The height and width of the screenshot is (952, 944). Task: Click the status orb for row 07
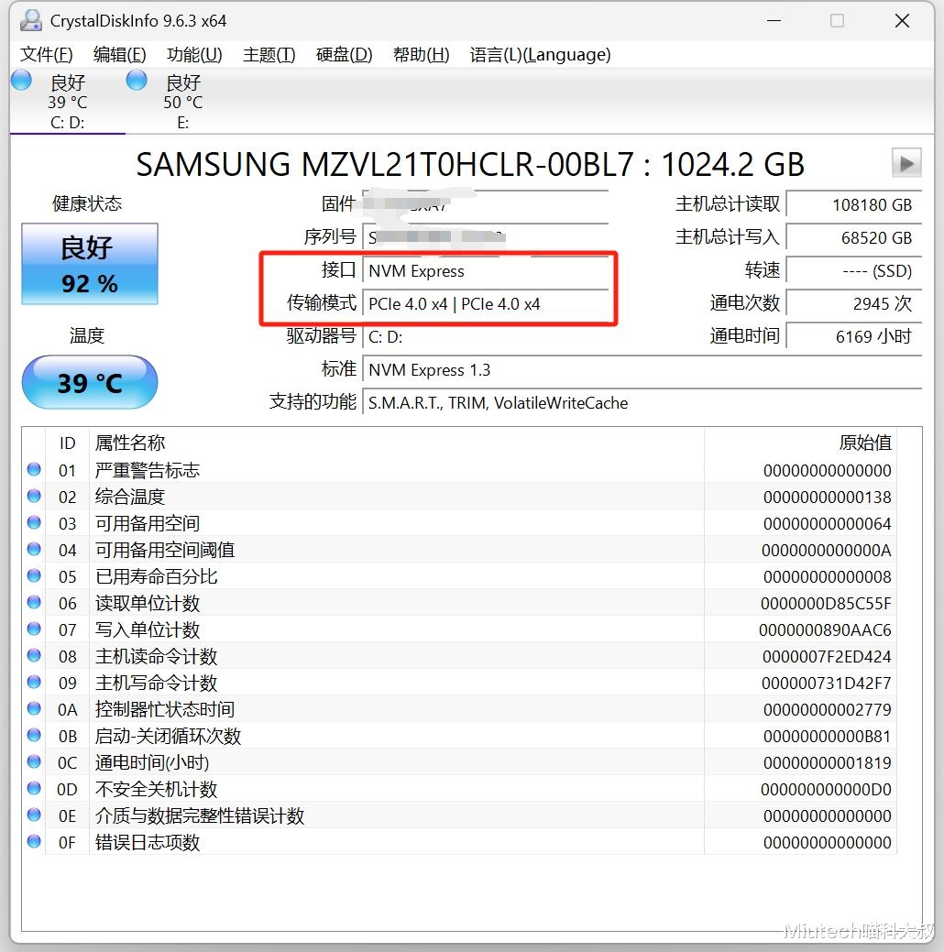[x=34, y=629]
